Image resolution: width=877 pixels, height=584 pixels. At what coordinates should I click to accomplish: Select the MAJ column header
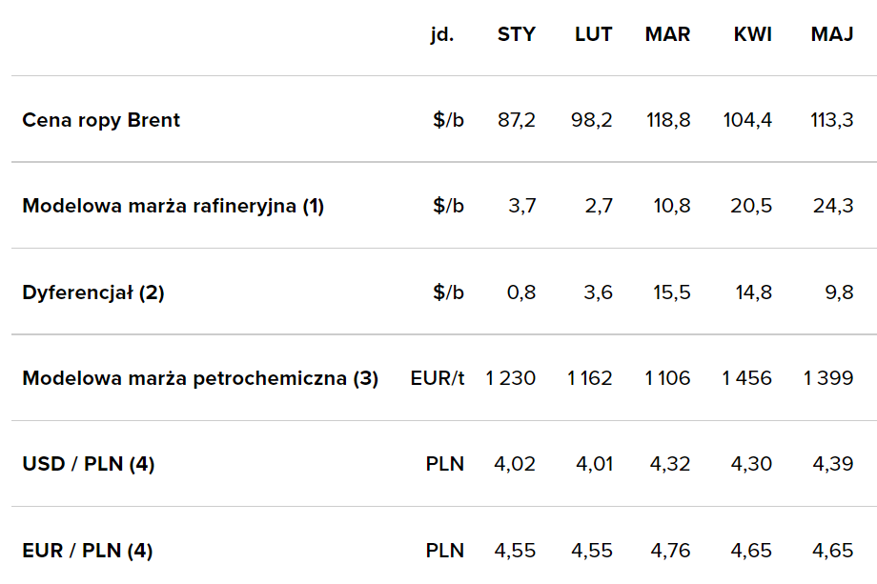click(x=831, y=34)
